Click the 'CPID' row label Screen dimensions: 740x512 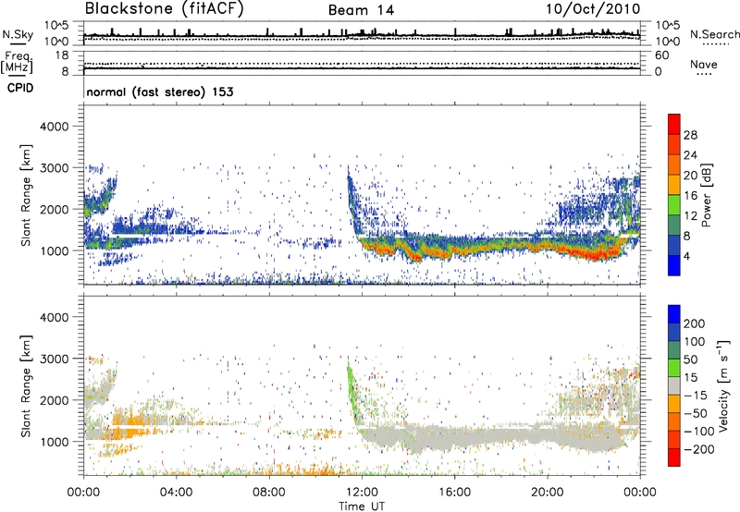pyautogui.click(x=20, y=88)
